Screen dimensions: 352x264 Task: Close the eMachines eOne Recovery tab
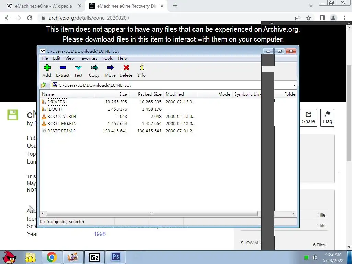point(162,6)
